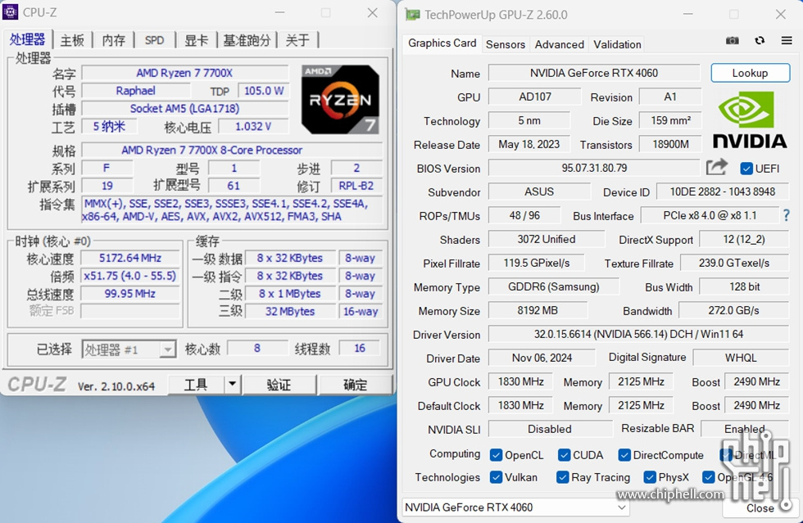Click the Socket AM5 (LGA1718) field

click(184, 109)
